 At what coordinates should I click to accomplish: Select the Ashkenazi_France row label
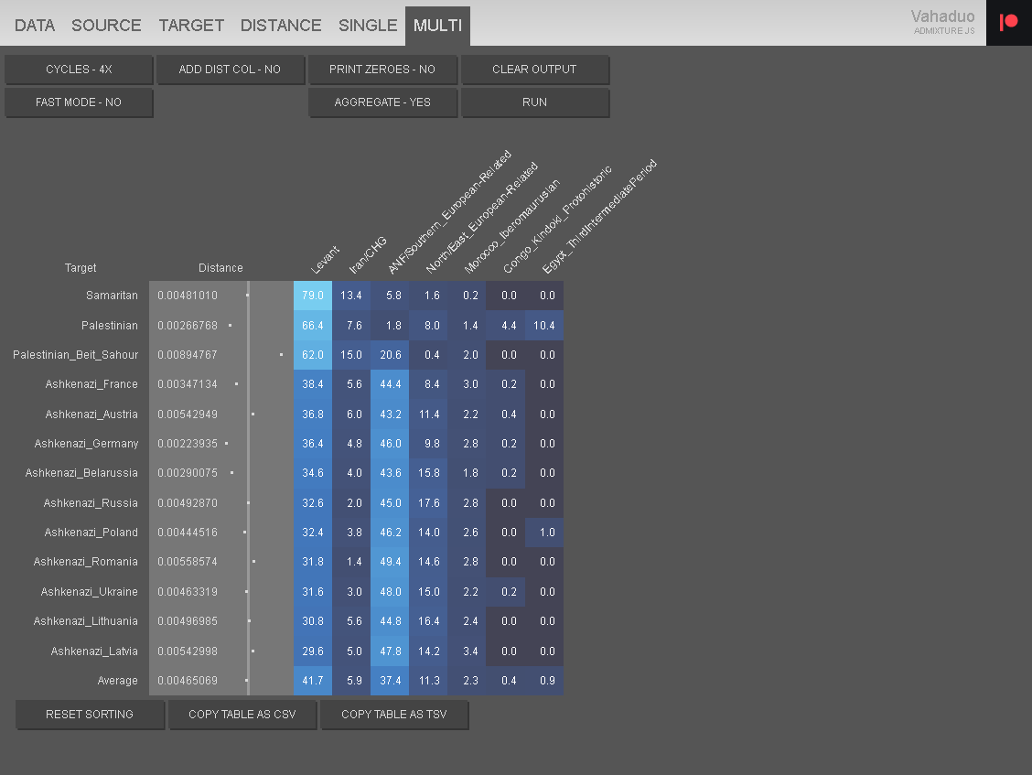click(91, 384)
